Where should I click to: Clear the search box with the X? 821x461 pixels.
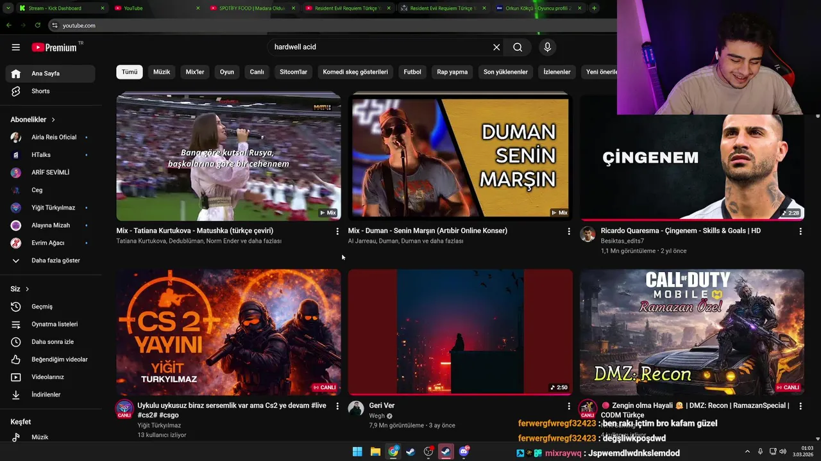coord(496,47)
